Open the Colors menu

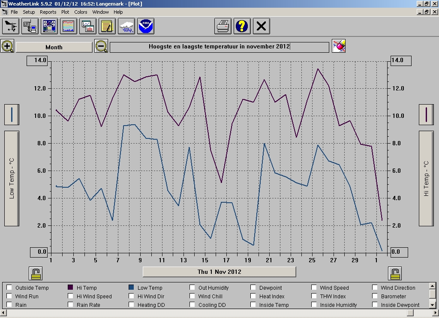click(81, 12)
